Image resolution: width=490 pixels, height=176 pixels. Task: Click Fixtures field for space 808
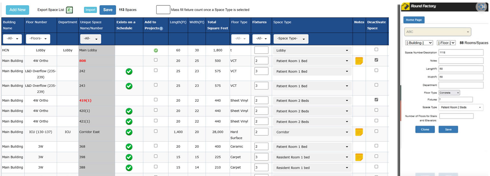pyautogui.click(x=261, y=61)
